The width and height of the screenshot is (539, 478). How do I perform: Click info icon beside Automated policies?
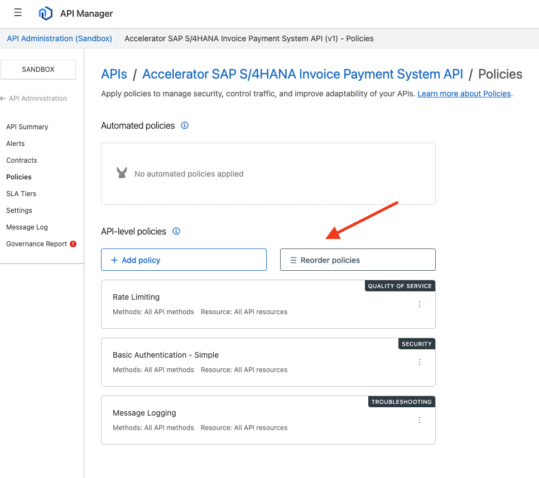(185, 125)
